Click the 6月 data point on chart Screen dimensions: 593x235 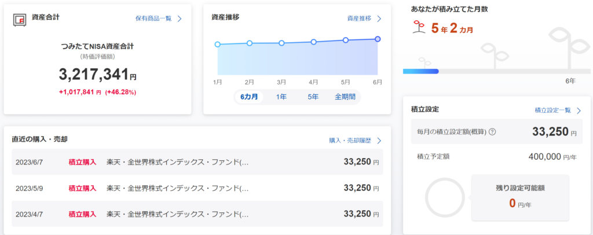(378, 39)
